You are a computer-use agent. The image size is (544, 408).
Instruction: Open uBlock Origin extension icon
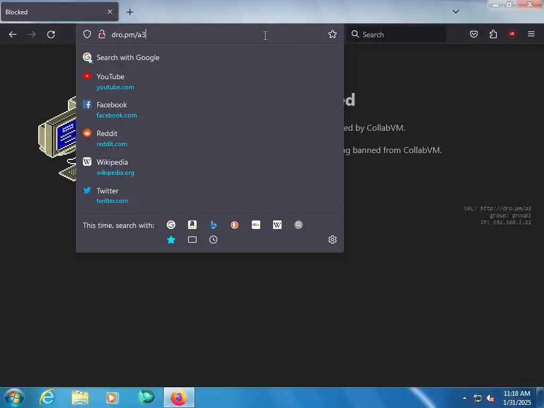512,33
